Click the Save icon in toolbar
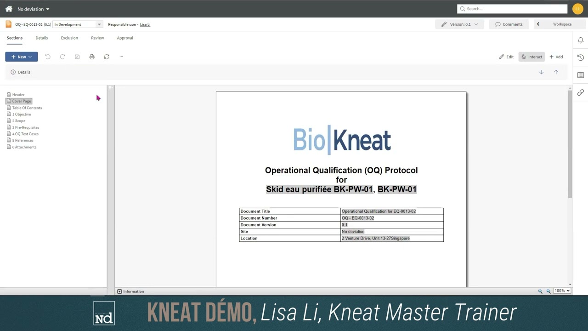Image resolution: width=588 pixels, height=331 pixels. tap(77, 57)
